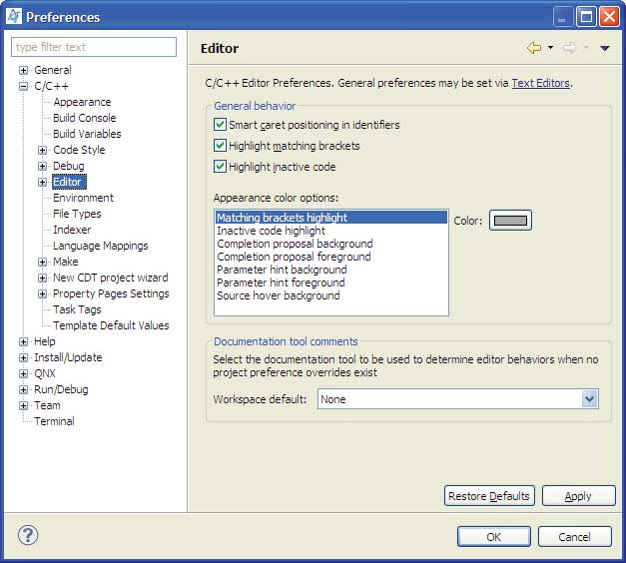Toggle Smart caret positioning in identifiers
The image size is (626, 563).
(x=221, y=126)
